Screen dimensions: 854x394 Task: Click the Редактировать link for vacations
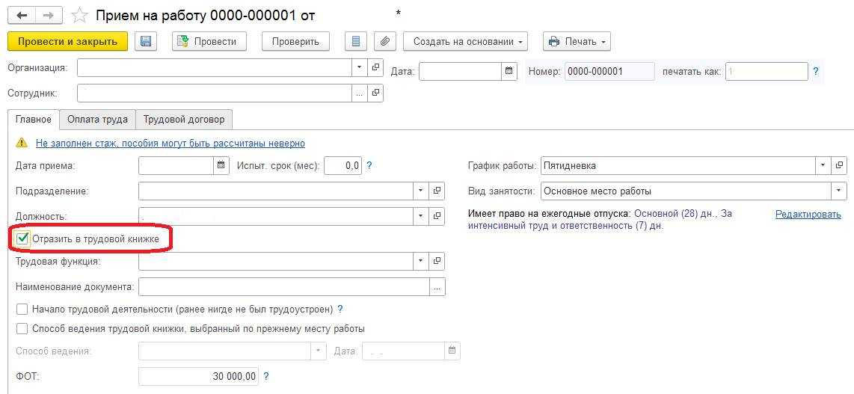coord(808,215)
